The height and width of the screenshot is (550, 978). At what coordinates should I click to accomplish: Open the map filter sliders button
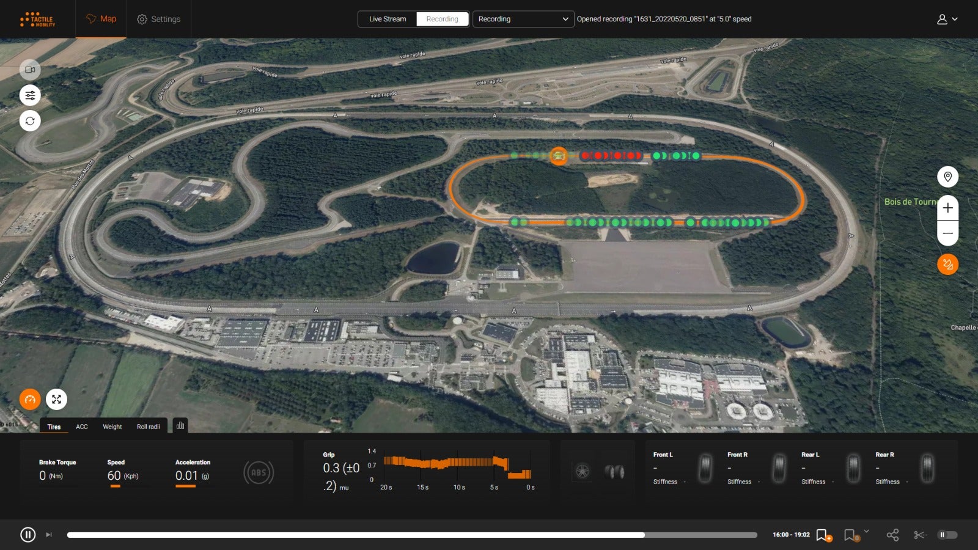tap(30, 95)
